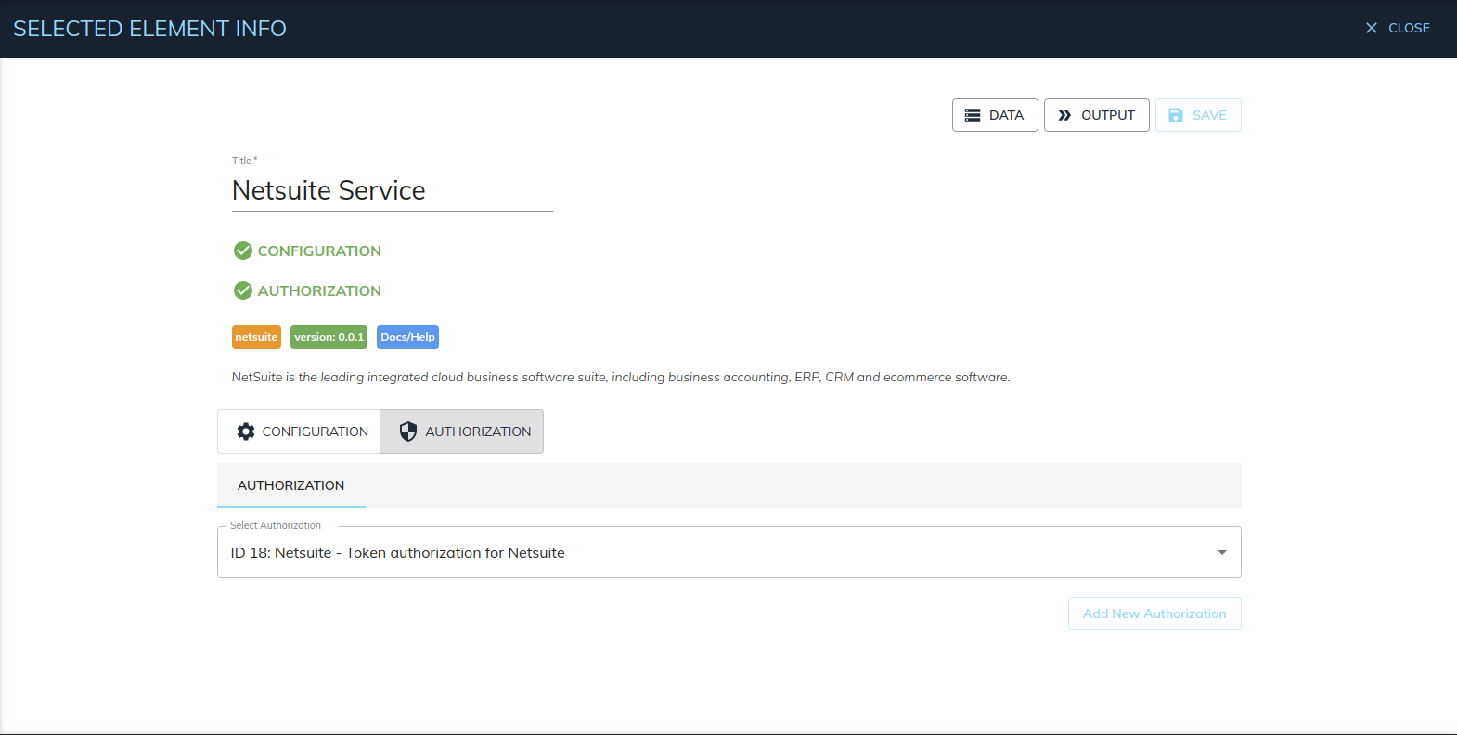Open the Select Authorization dropdown
The image size is (1457, 735).
pyautogui.click(x=729, y=552)
